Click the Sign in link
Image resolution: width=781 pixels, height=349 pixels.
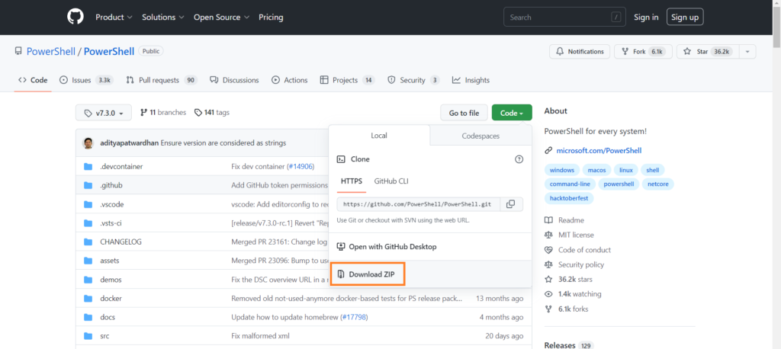click(646, 17)
